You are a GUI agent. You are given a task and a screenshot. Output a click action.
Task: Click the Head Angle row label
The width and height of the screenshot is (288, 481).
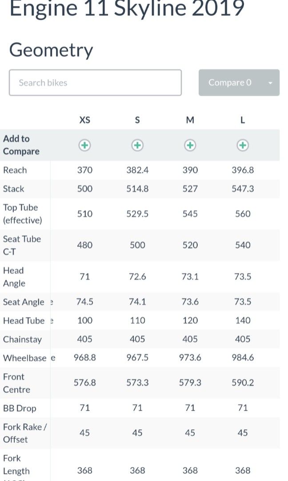[x=14, y=277]
